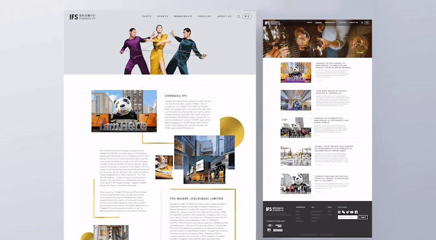Open the YouTube icon in the footer
This screenshot has width=436, height=240.
352,212
